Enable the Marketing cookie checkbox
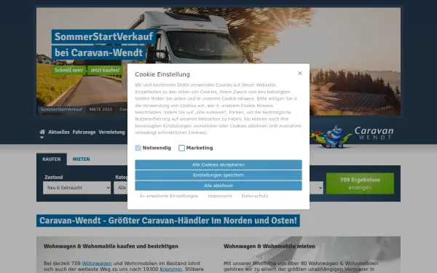Viewport: 437px width, 273px height. (181, 148)
